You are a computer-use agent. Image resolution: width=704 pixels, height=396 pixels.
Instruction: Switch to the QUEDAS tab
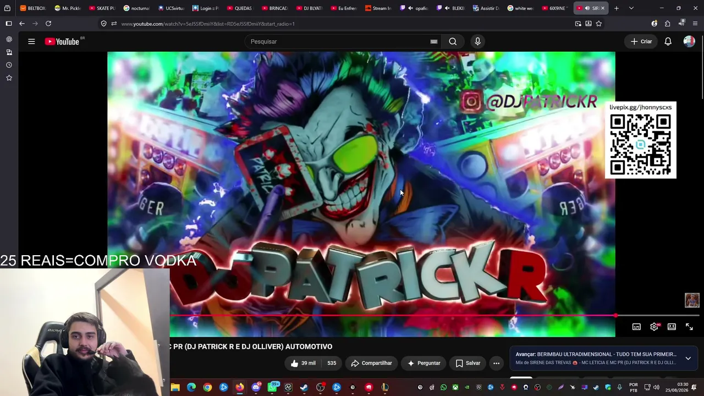pyautogui.click(x=240, y=8)
